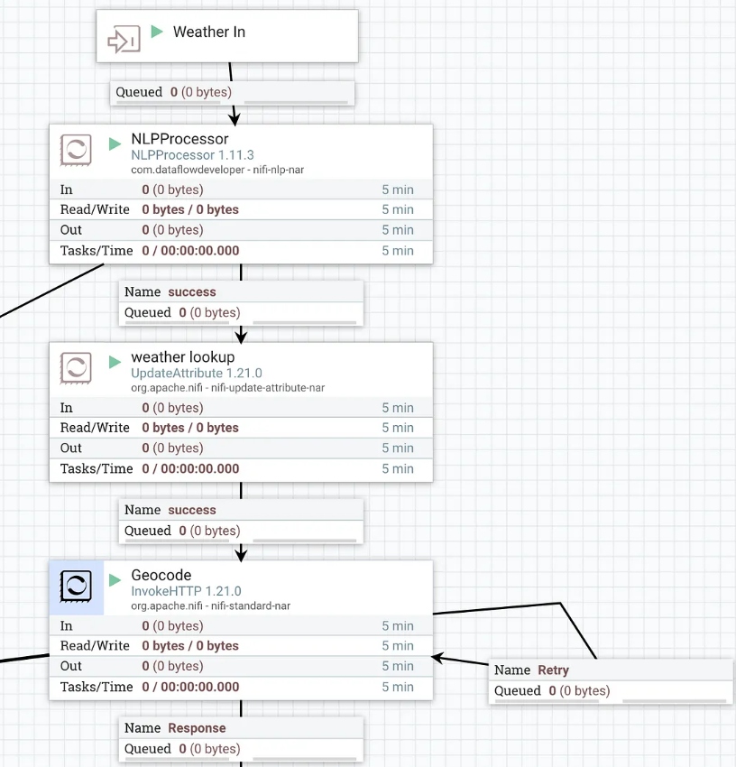
Task: Click the In row of Geocode stats
Action: [x=241, y=626]
